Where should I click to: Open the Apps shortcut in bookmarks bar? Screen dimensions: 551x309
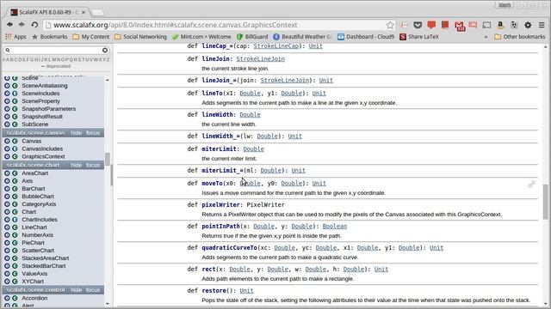click(15, 36)
